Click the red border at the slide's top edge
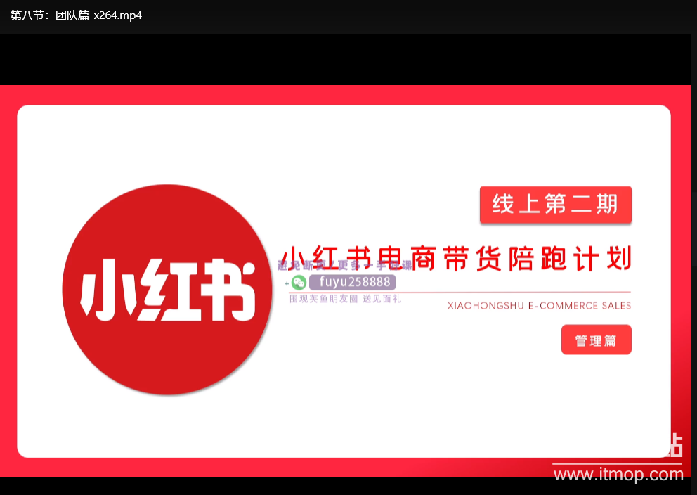This screenshot has width=697, height=495. click(x=344, y=95)
